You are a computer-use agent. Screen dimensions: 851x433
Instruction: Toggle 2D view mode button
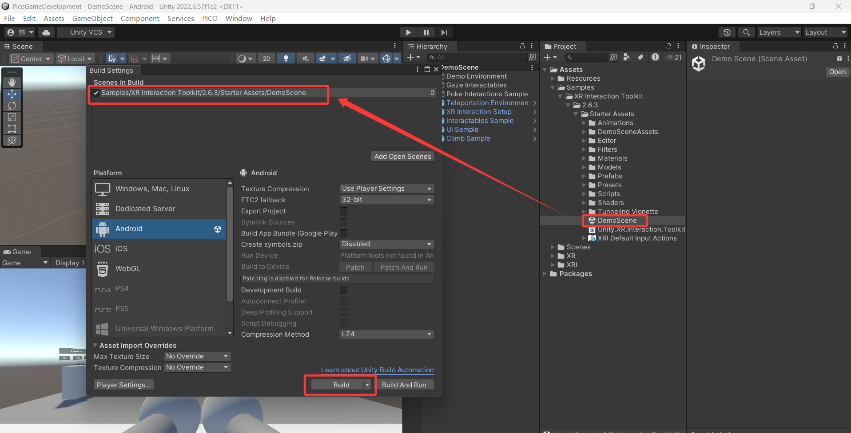click(x=266, y=59)
